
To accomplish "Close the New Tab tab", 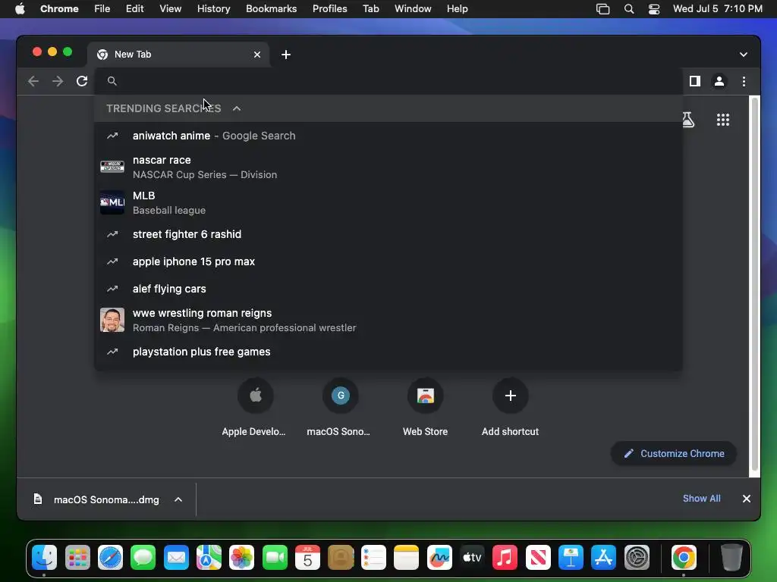I will coord(257,55).
